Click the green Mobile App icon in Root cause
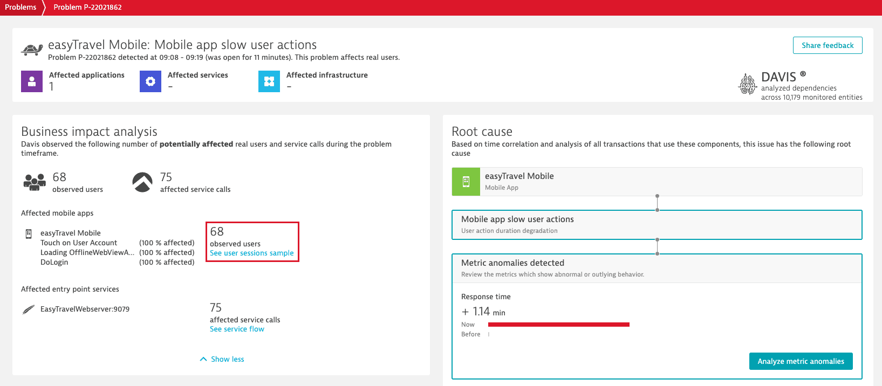 [466, 182]
